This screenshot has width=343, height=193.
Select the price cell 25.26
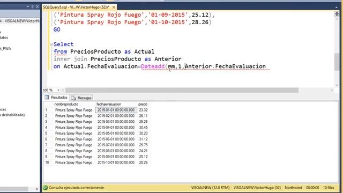pyautogui.click(x=143, y=122)
